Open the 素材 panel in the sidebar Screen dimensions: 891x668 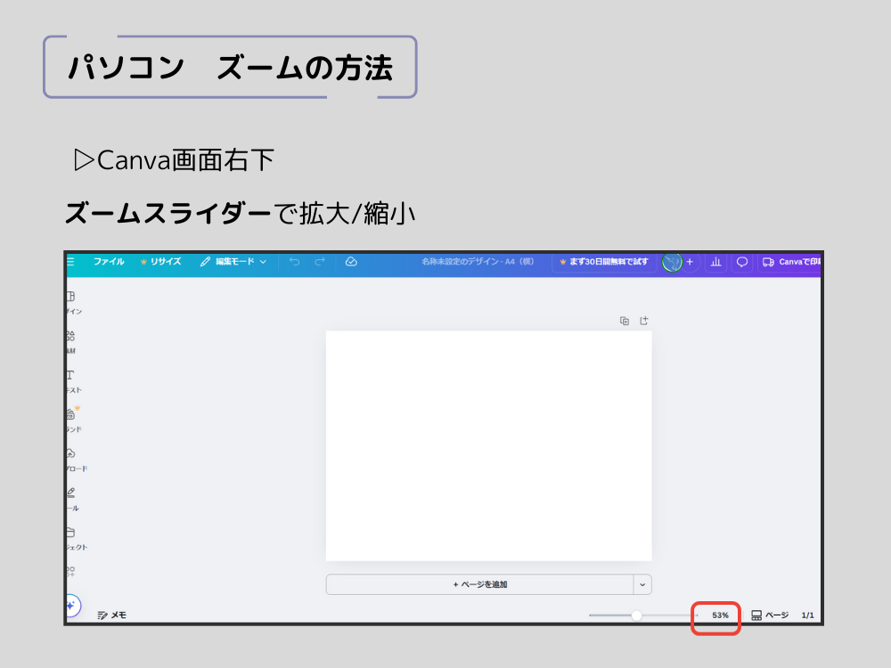coord(71,331)
